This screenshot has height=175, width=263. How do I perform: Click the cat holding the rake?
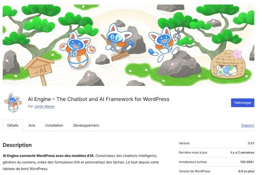(x=117, y=39)
